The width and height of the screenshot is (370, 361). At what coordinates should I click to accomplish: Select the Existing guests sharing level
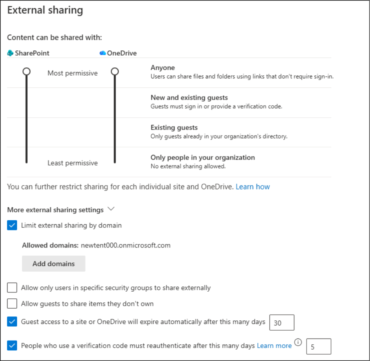click(x=174, y=128)
